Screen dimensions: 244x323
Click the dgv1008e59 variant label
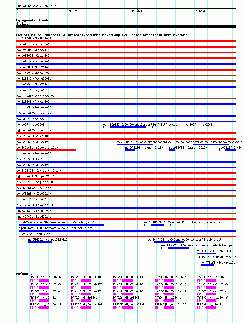219,142
